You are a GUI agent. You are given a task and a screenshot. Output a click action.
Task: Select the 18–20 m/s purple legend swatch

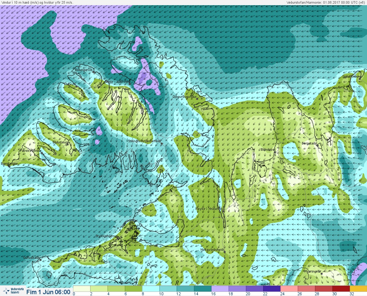[237, 289]
